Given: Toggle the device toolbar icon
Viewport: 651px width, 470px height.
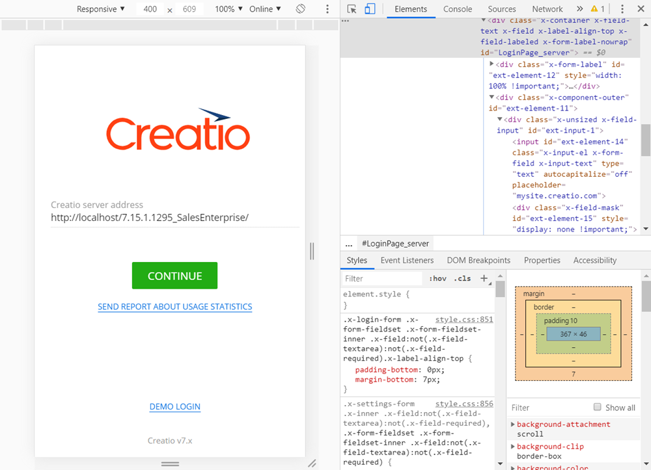Looking at the screenshot, I should pos(370,9).
